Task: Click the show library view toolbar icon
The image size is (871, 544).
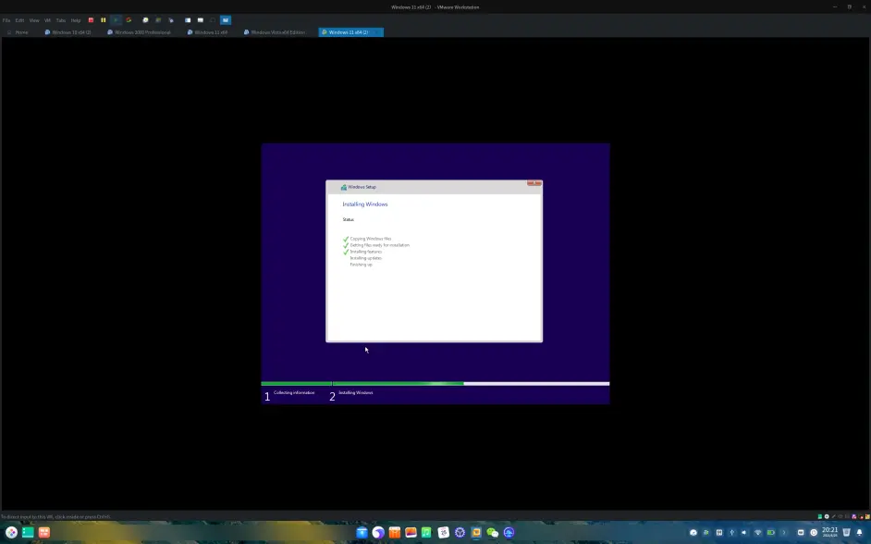Action: click(188, 20)
